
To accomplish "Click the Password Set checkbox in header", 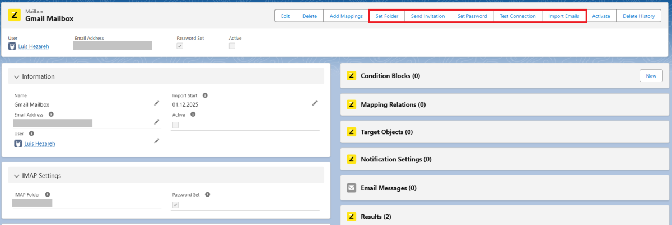I will tap(180, 46).
